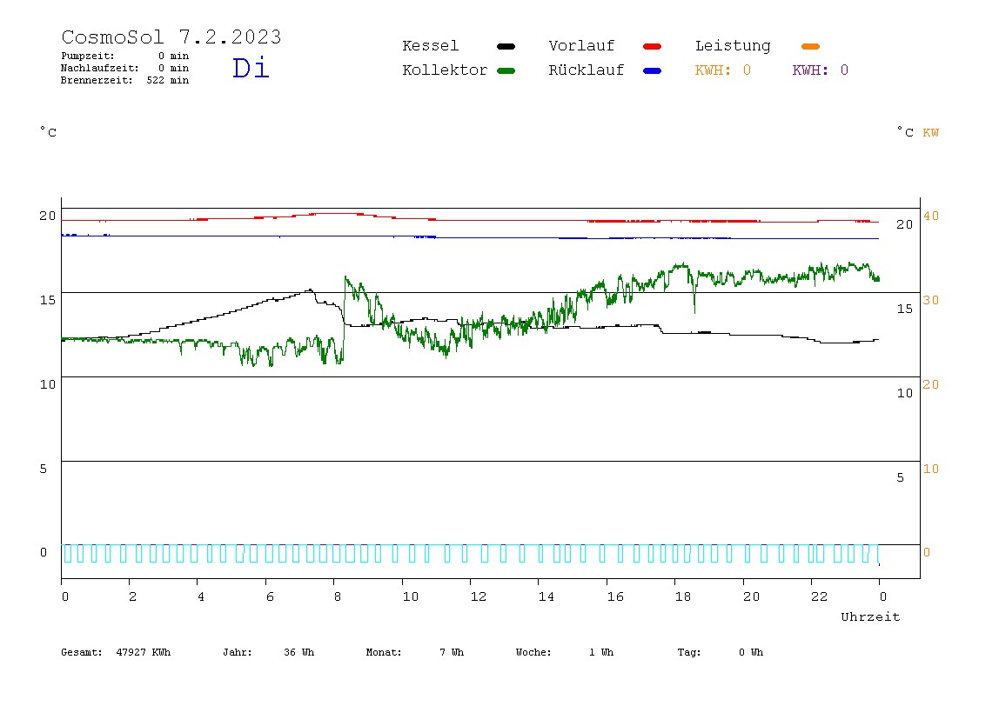
Task: Click the orange Leistung legend swatch
Action: 810,46
